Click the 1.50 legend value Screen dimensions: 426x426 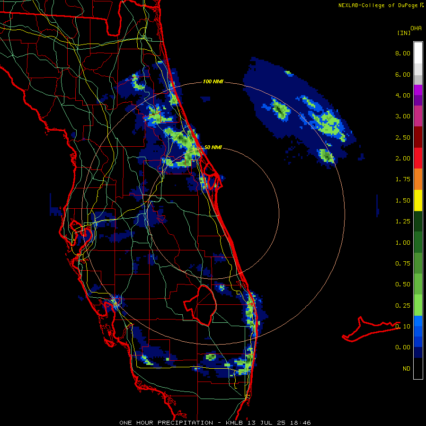[403, 201]
